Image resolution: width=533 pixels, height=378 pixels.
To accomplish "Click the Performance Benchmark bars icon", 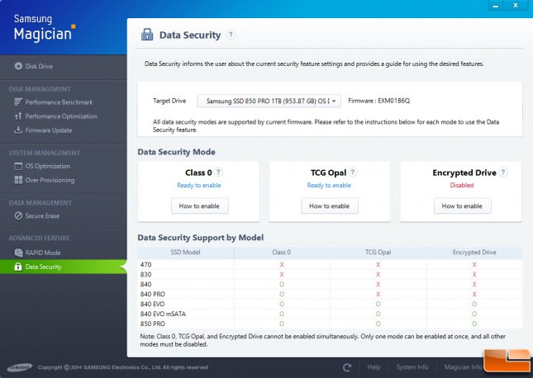I will [18, 102].
